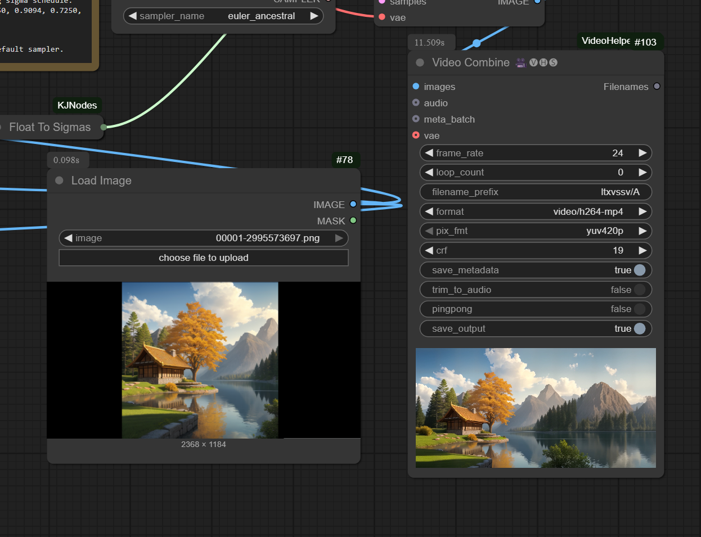Viewport: 701px width, 537px height.
Task: Decrease crf with the left arrow
Action: click(x=429, y=250)
